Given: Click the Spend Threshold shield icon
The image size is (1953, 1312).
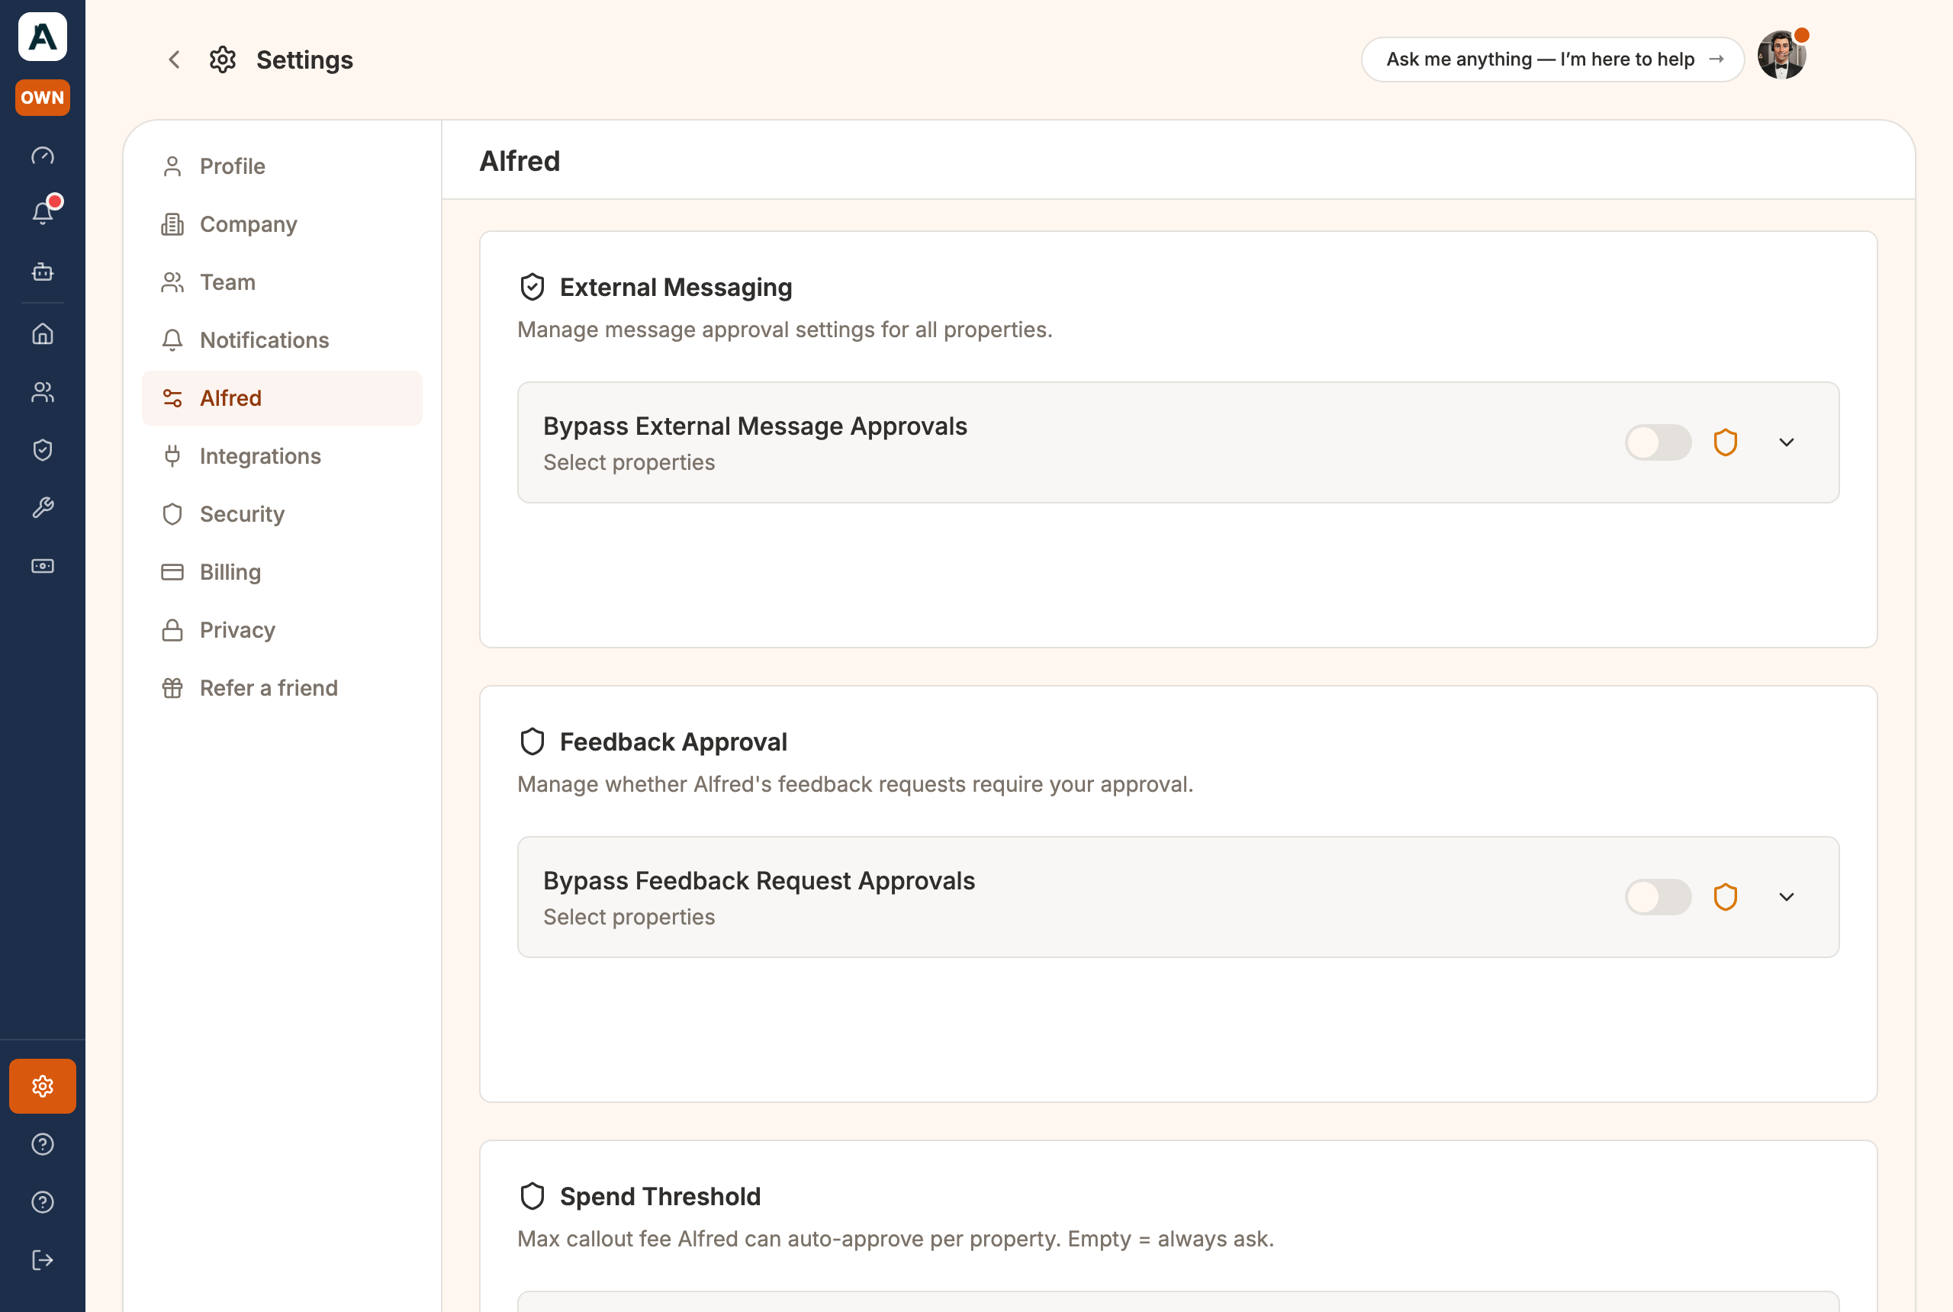Looking at the screenshot, I should click(532, 1196).
